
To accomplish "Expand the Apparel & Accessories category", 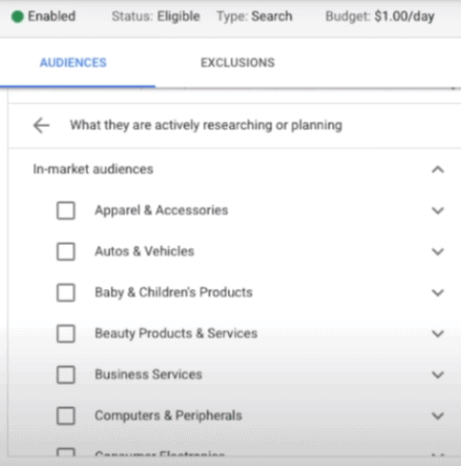I will [x=438, y=211].
